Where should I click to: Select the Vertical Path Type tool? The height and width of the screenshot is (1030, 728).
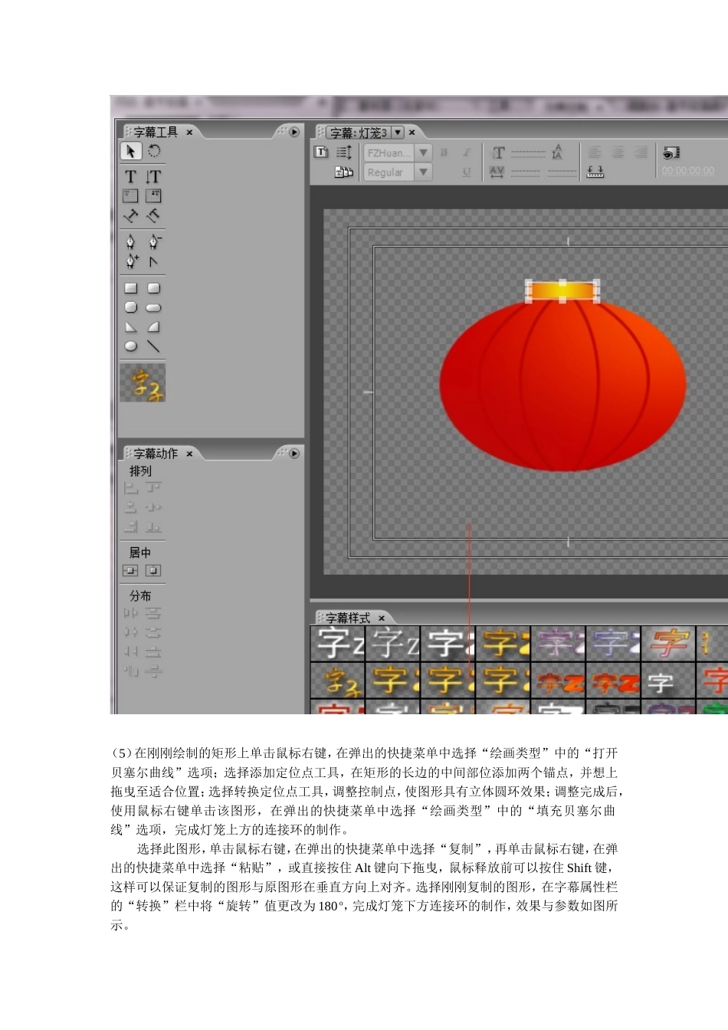153,216
